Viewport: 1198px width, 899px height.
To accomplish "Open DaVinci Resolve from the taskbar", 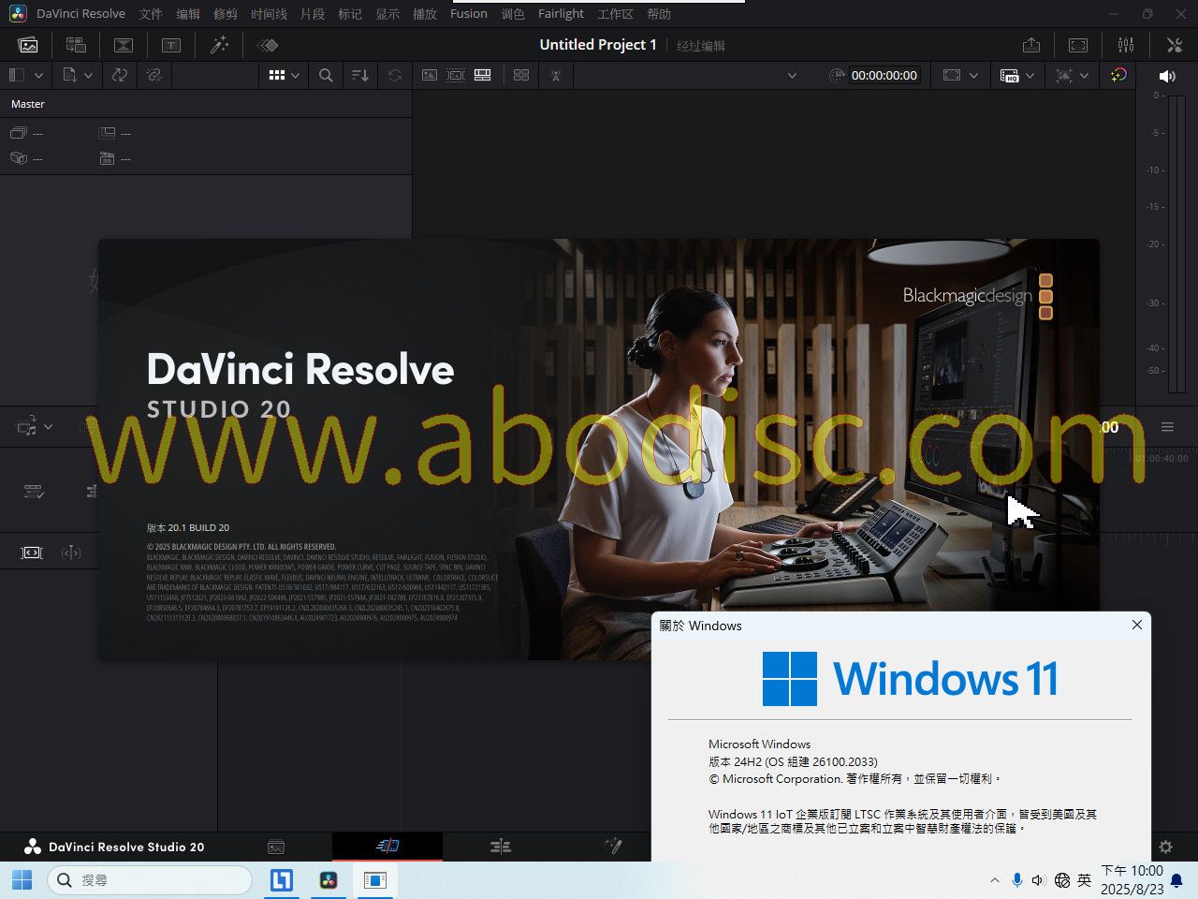I will 329,880.
